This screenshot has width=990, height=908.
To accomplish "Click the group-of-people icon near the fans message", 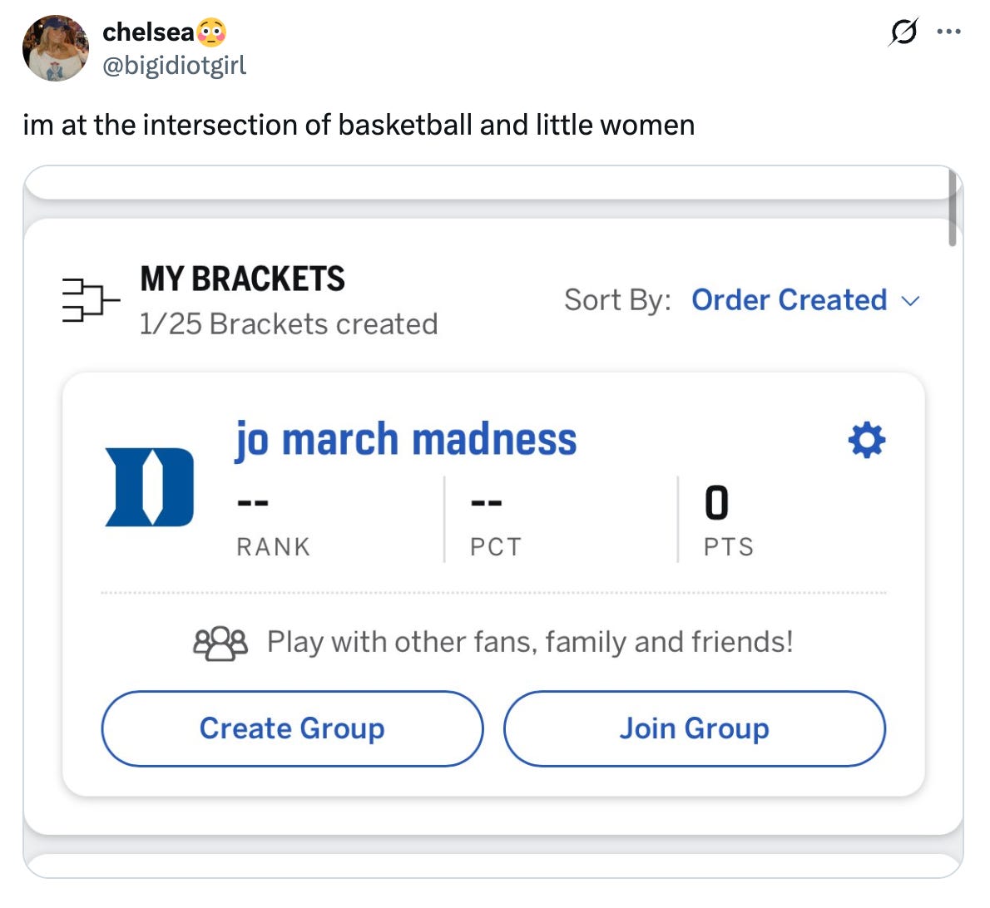I will pyautogui.click(x=221, y=640).
